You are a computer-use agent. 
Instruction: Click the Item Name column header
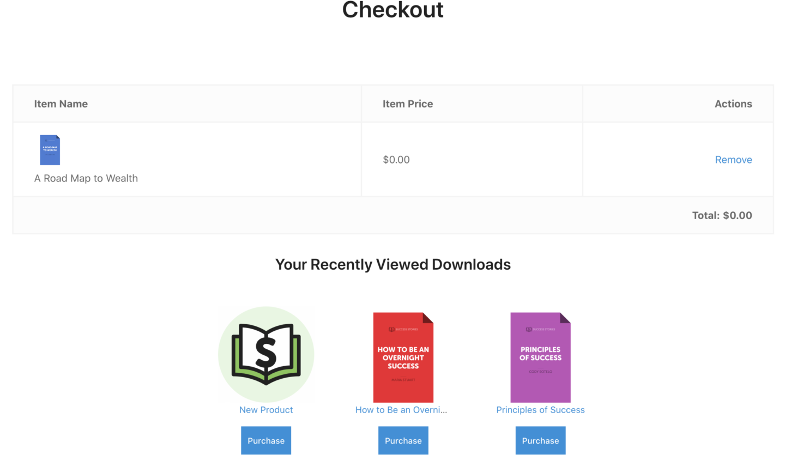pos(61,104)
